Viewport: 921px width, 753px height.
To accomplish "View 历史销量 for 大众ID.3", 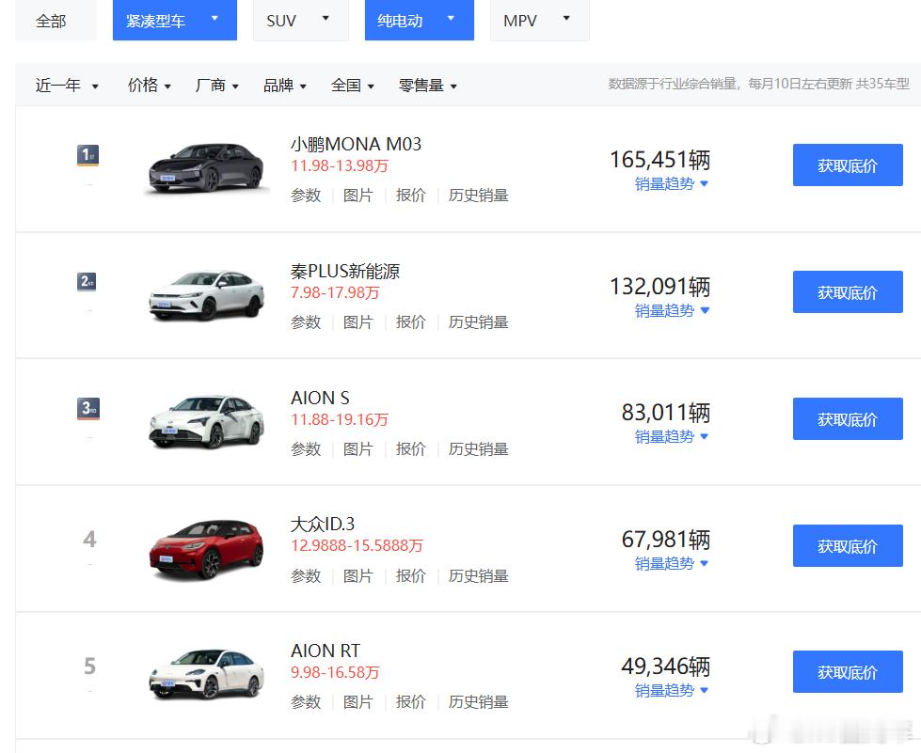I will [x=478, y=575].
